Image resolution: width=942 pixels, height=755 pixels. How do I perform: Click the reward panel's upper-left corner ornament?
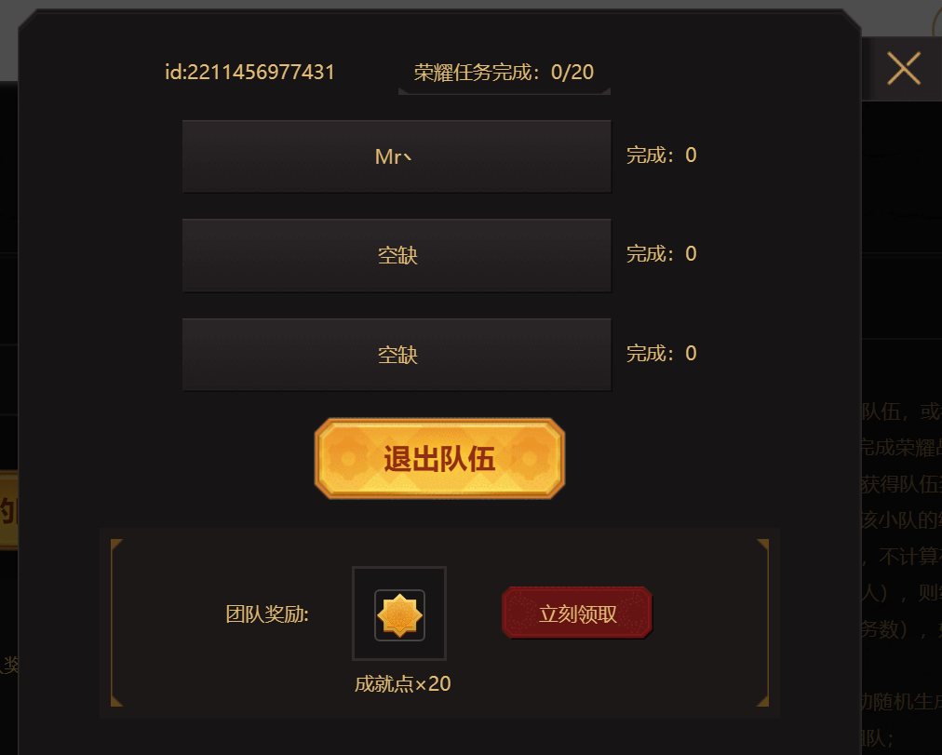(116, 545)
